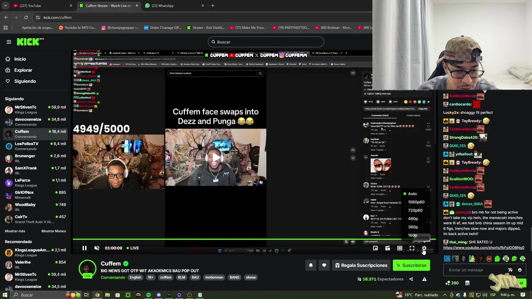Set video quality to 160p
This screenshot has width=532, height=299.
pos(412,235)
